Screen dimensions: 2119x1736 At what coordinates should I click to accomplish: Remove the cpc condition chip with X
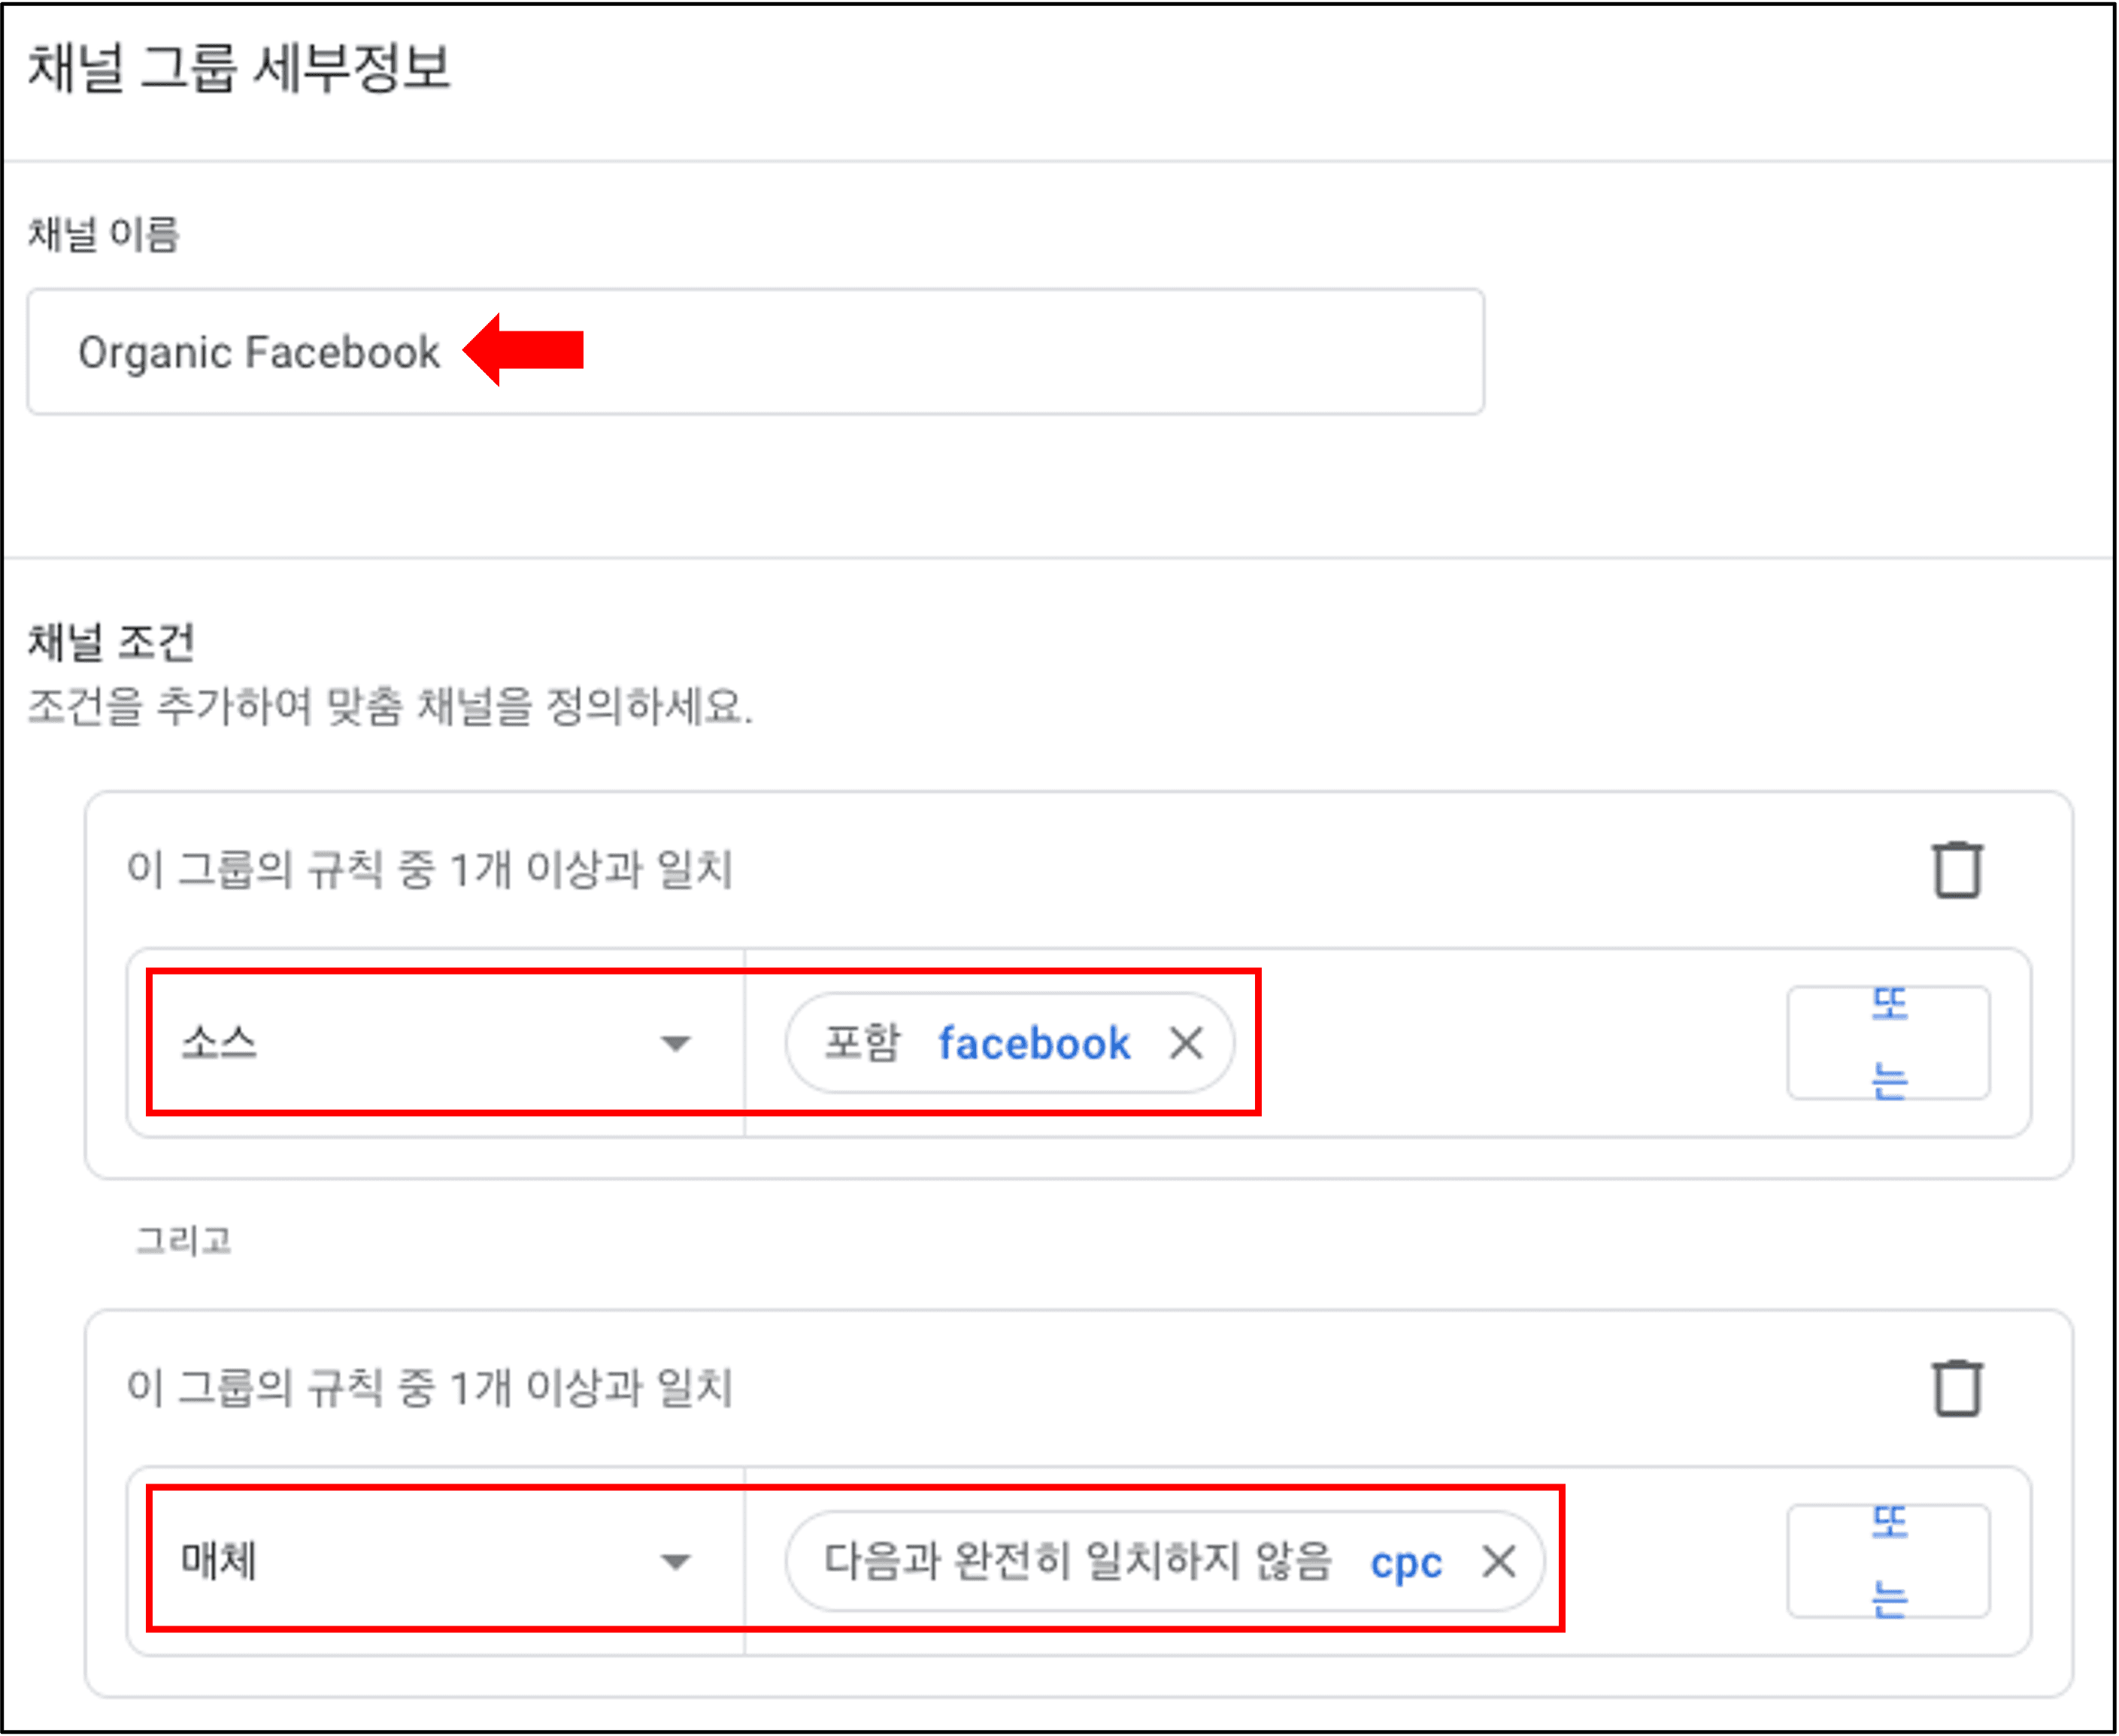(1499, 1561)
